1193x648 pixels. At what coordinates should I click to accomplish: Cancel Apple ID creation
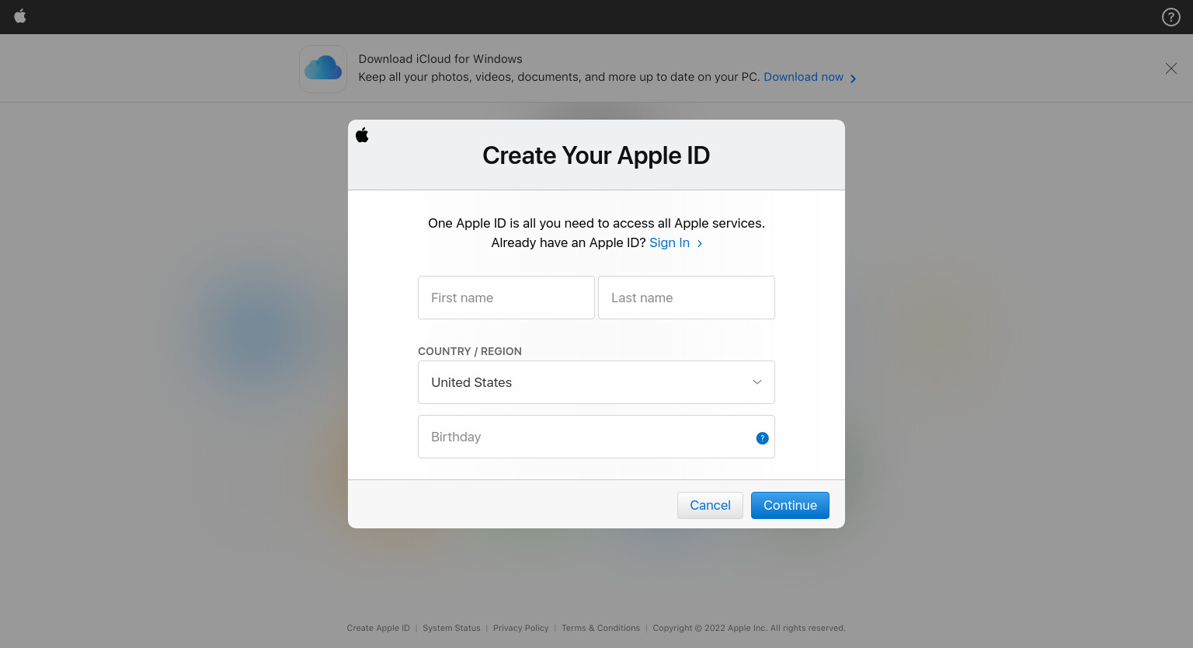[x=710, y=505]
